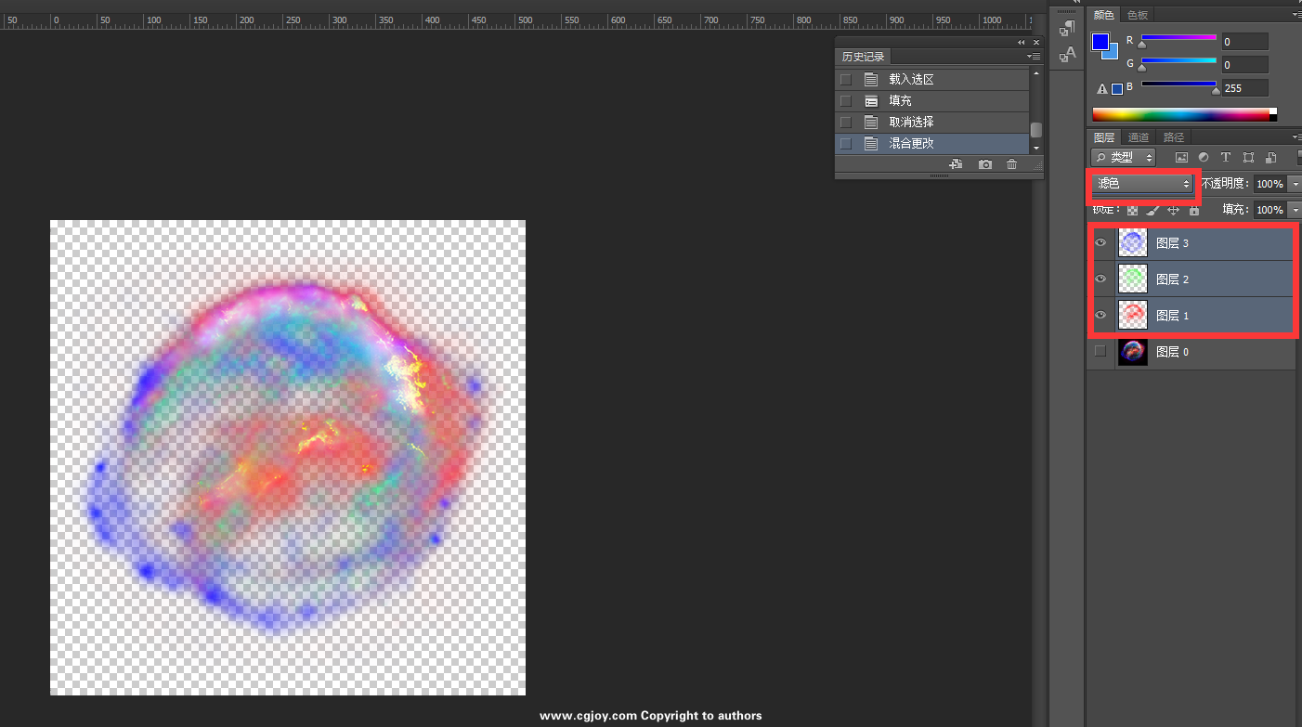
Task: Switch to the 图层 tab
Action: (x=1103, y=137)
